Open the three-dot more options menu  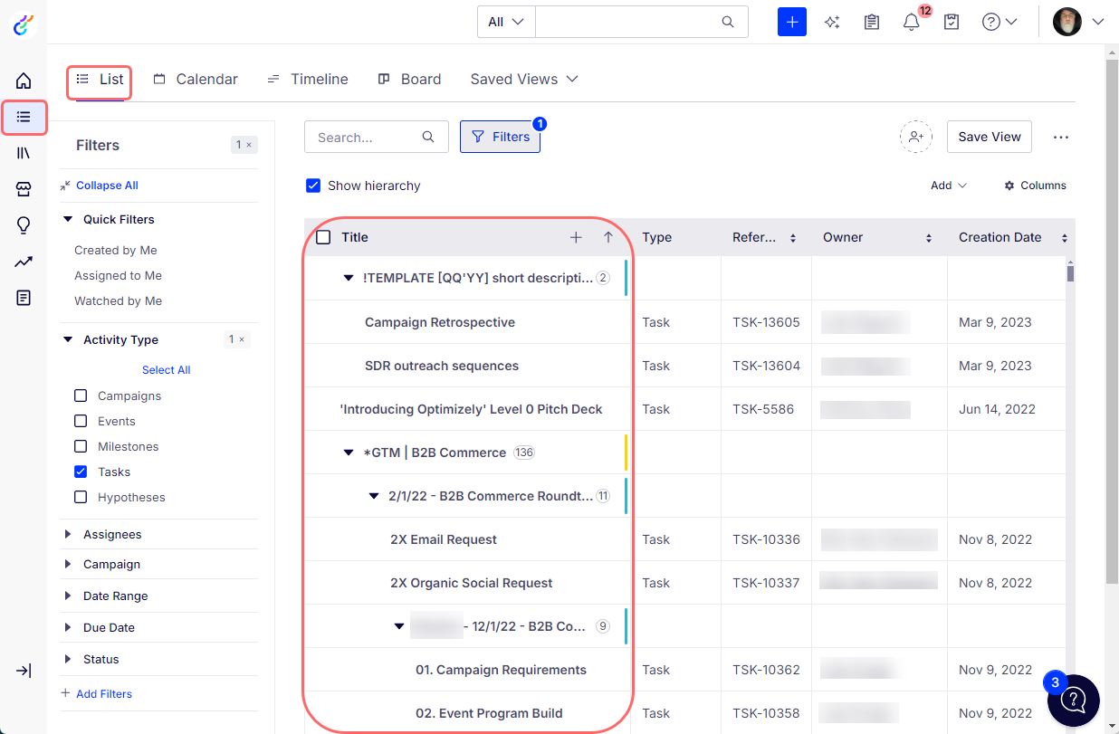[x=1061, y=138]
